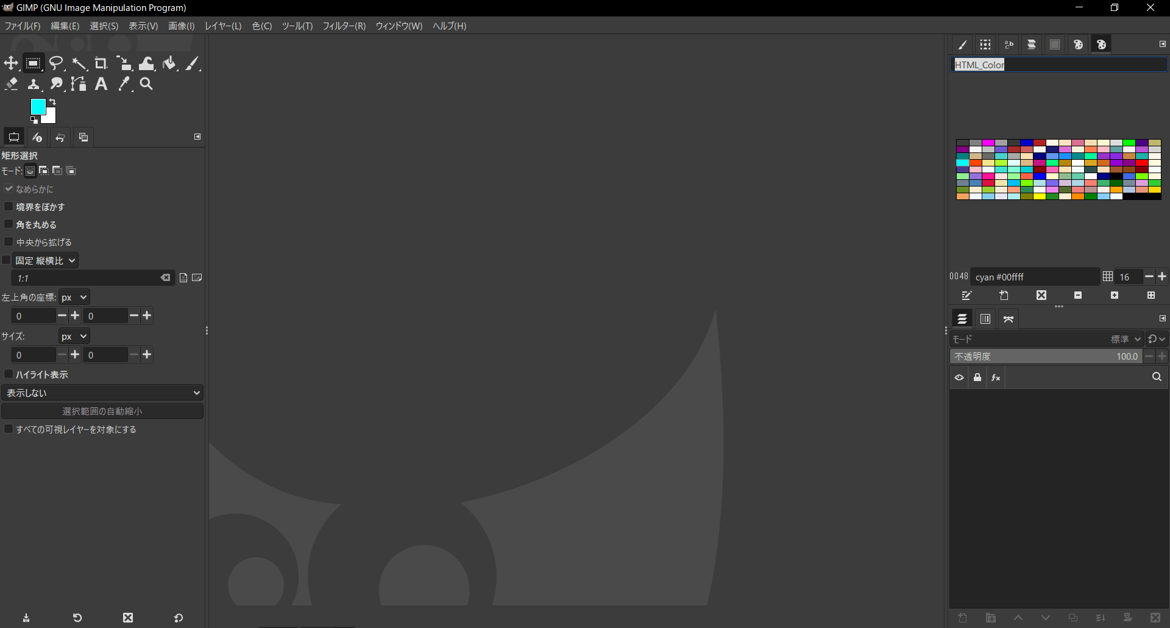Enable 角を丸める rounded corners checkbox

click(9, 224)
